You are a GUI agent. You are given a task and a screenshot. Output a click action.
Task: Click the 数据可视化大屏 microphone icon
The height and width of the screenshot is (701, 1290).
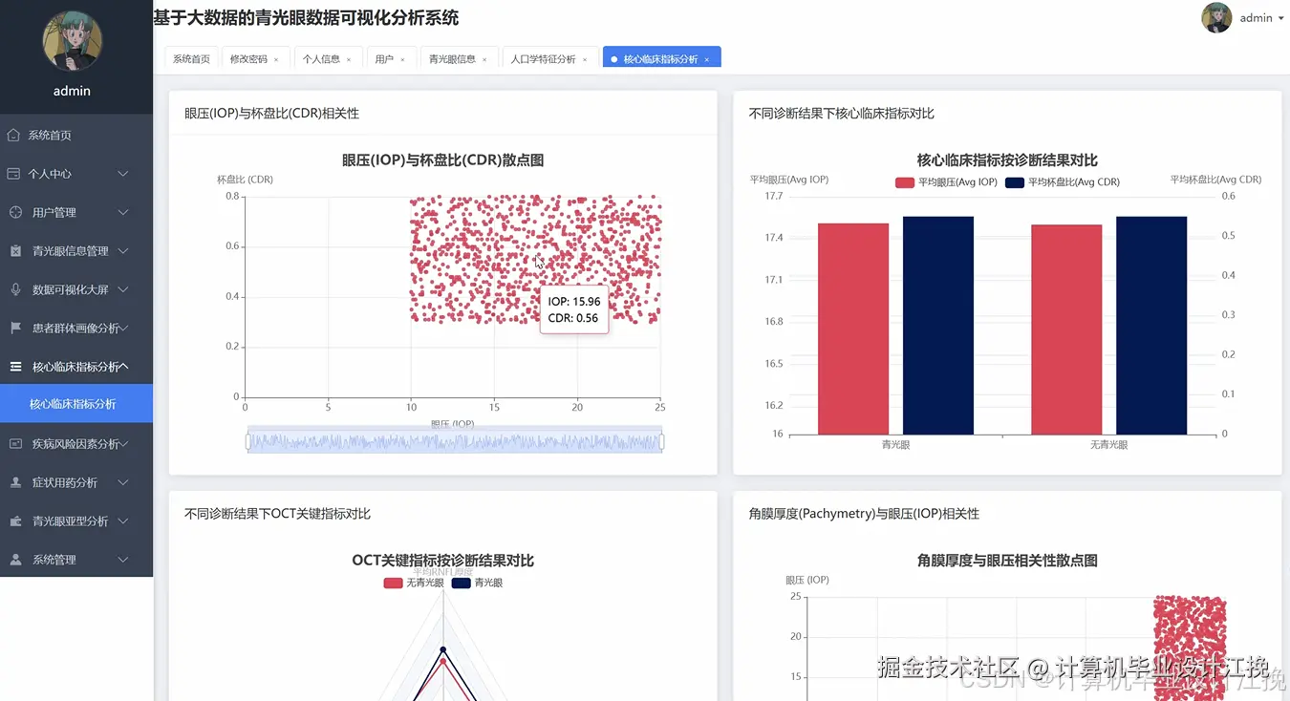click(15, 289)
